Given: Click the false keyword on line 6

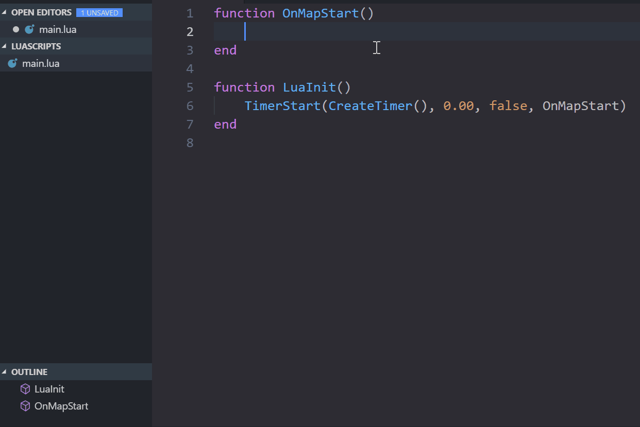Looking at the screenshot, I should click(508, 106).
